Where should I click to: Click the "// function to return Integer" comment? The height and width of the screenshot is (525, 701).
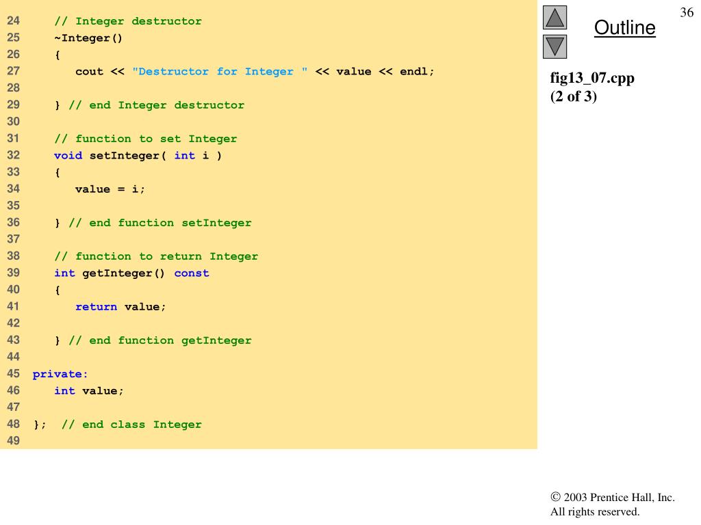click(x=156, y=256)
